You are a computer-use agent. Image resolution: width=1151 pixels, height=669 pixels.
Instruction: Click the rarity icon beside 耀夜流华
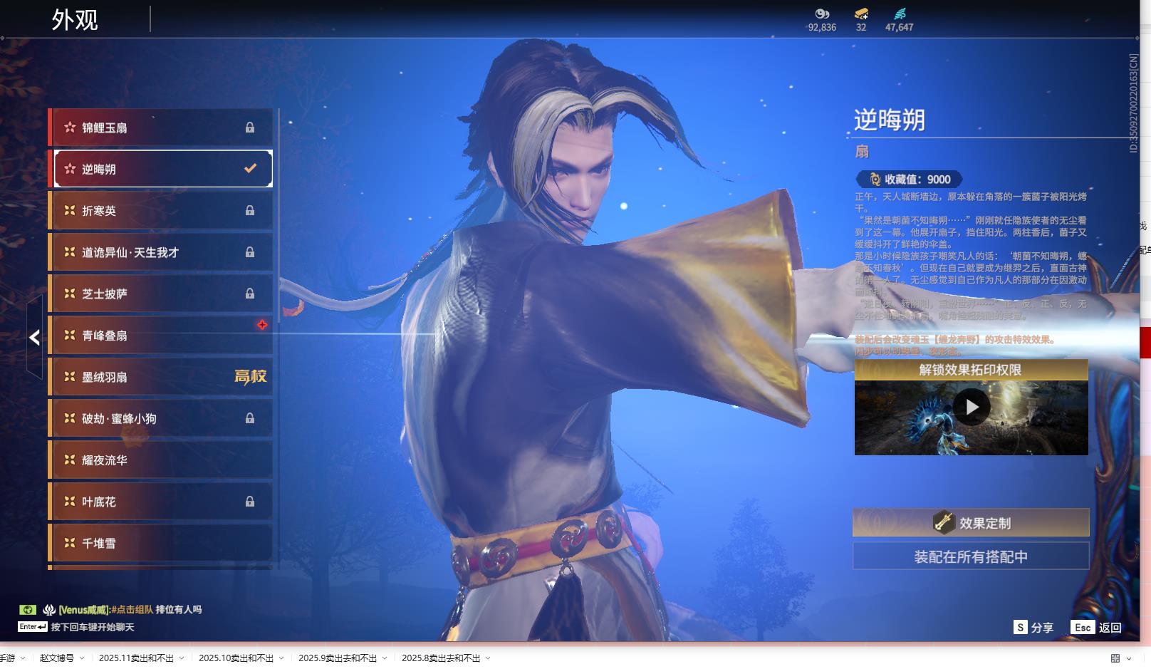click(x=70, y=460)
